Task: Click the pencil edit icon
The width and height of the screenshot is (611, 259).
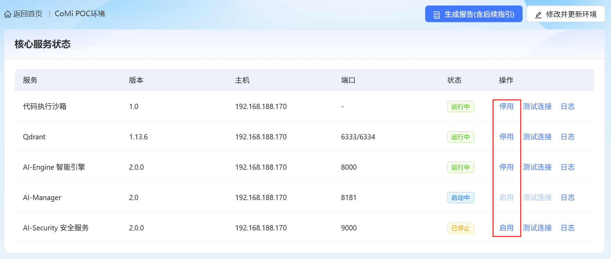Action: pos(538,14)
